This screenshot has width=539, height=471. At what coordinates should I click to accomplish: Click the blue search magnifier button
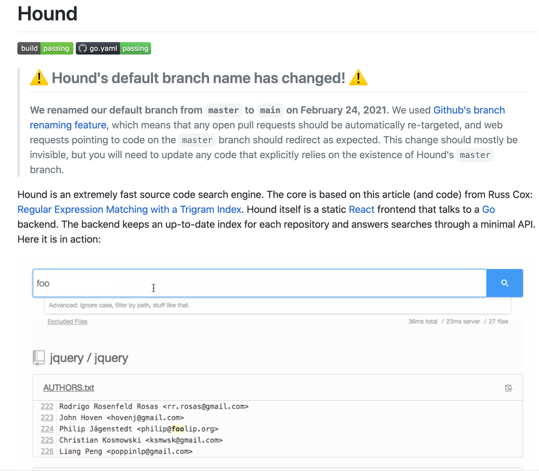505,283
